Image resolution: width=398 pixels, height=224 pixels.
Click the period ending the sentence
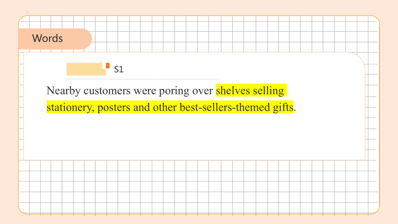[295, 111]
